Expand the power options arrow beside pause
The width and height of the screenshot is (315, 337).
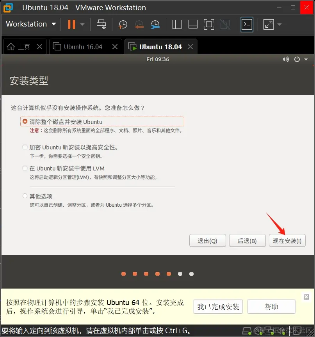(x=82, y=25)
